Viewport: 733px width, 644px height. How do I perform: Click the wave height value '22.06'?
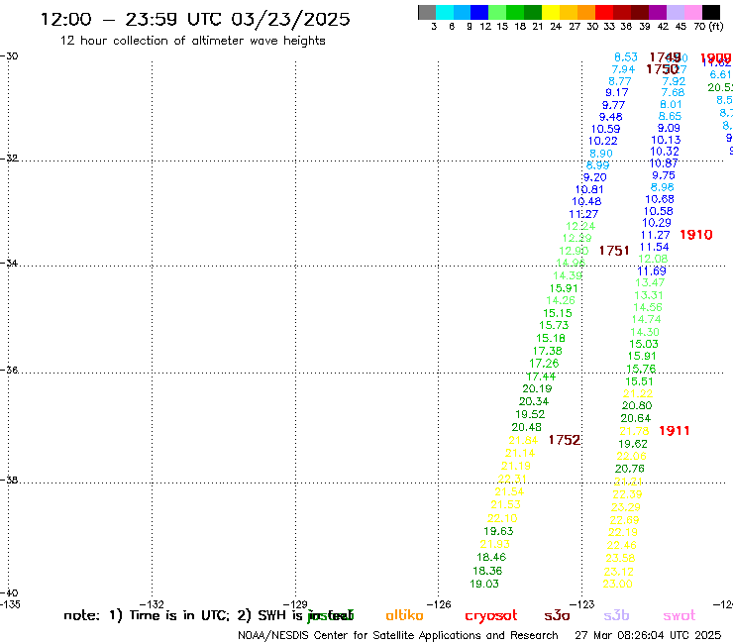pos(631,457)
